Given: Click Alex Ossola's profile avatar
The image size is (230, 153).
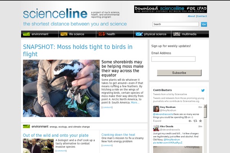Looking at the screenshot, I should coord(156,128).
